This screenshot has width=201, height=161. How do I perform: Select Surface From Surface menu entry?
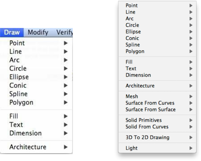(150, 109)
